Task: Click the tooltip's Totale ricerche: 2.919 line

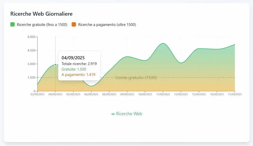Action: [x=79, y=64]
